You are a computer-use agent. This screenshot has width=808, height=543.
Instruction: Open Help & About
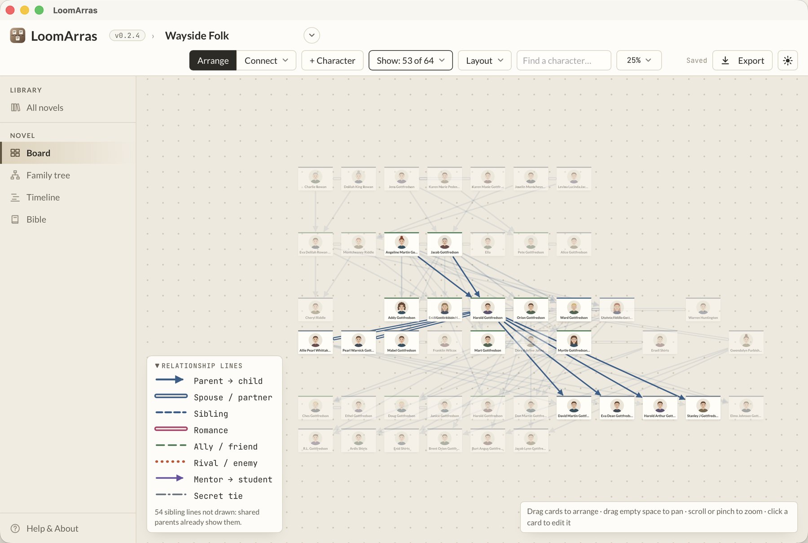click(x=68, y=528)
